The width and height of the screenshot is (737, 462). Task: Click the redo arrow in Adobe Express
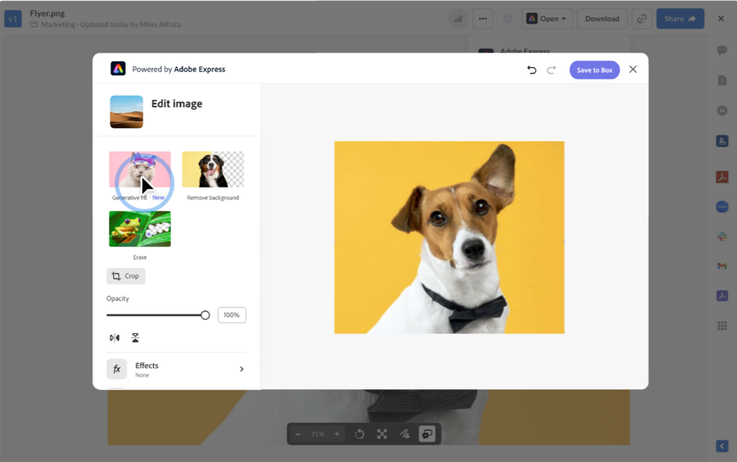[551, 70]
